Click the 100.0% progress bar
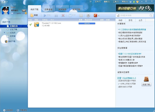The image size is (155, 112). coord(87,24)
